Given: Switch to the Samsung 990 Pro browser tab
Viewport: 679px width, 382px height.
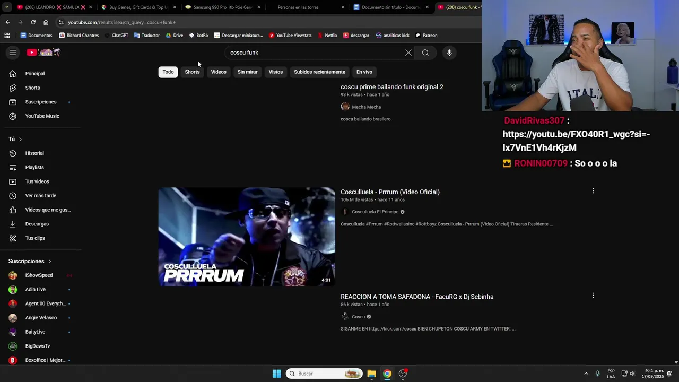Looking at the screenshot, I should click(222, 7).
